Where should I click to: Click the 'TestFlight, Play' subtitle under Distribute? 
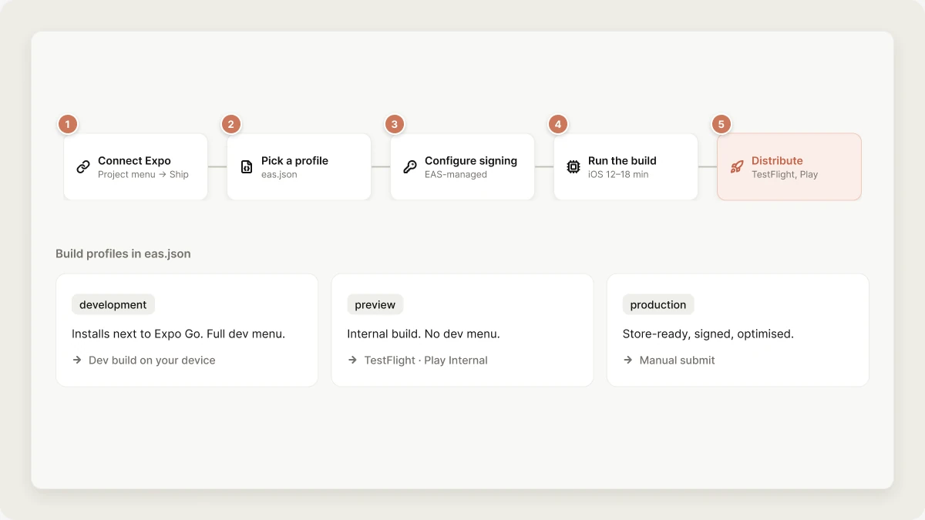pyautogui.click(x=785, y=175)
